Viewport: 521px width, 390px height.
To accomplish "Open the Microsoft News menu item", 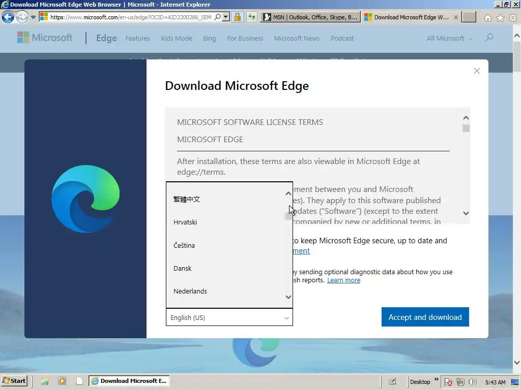I will point(297,38).
